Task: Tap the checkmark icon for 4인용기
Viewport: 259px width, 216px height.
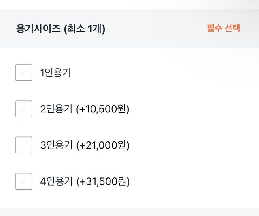Action: [x=24, y=181]
